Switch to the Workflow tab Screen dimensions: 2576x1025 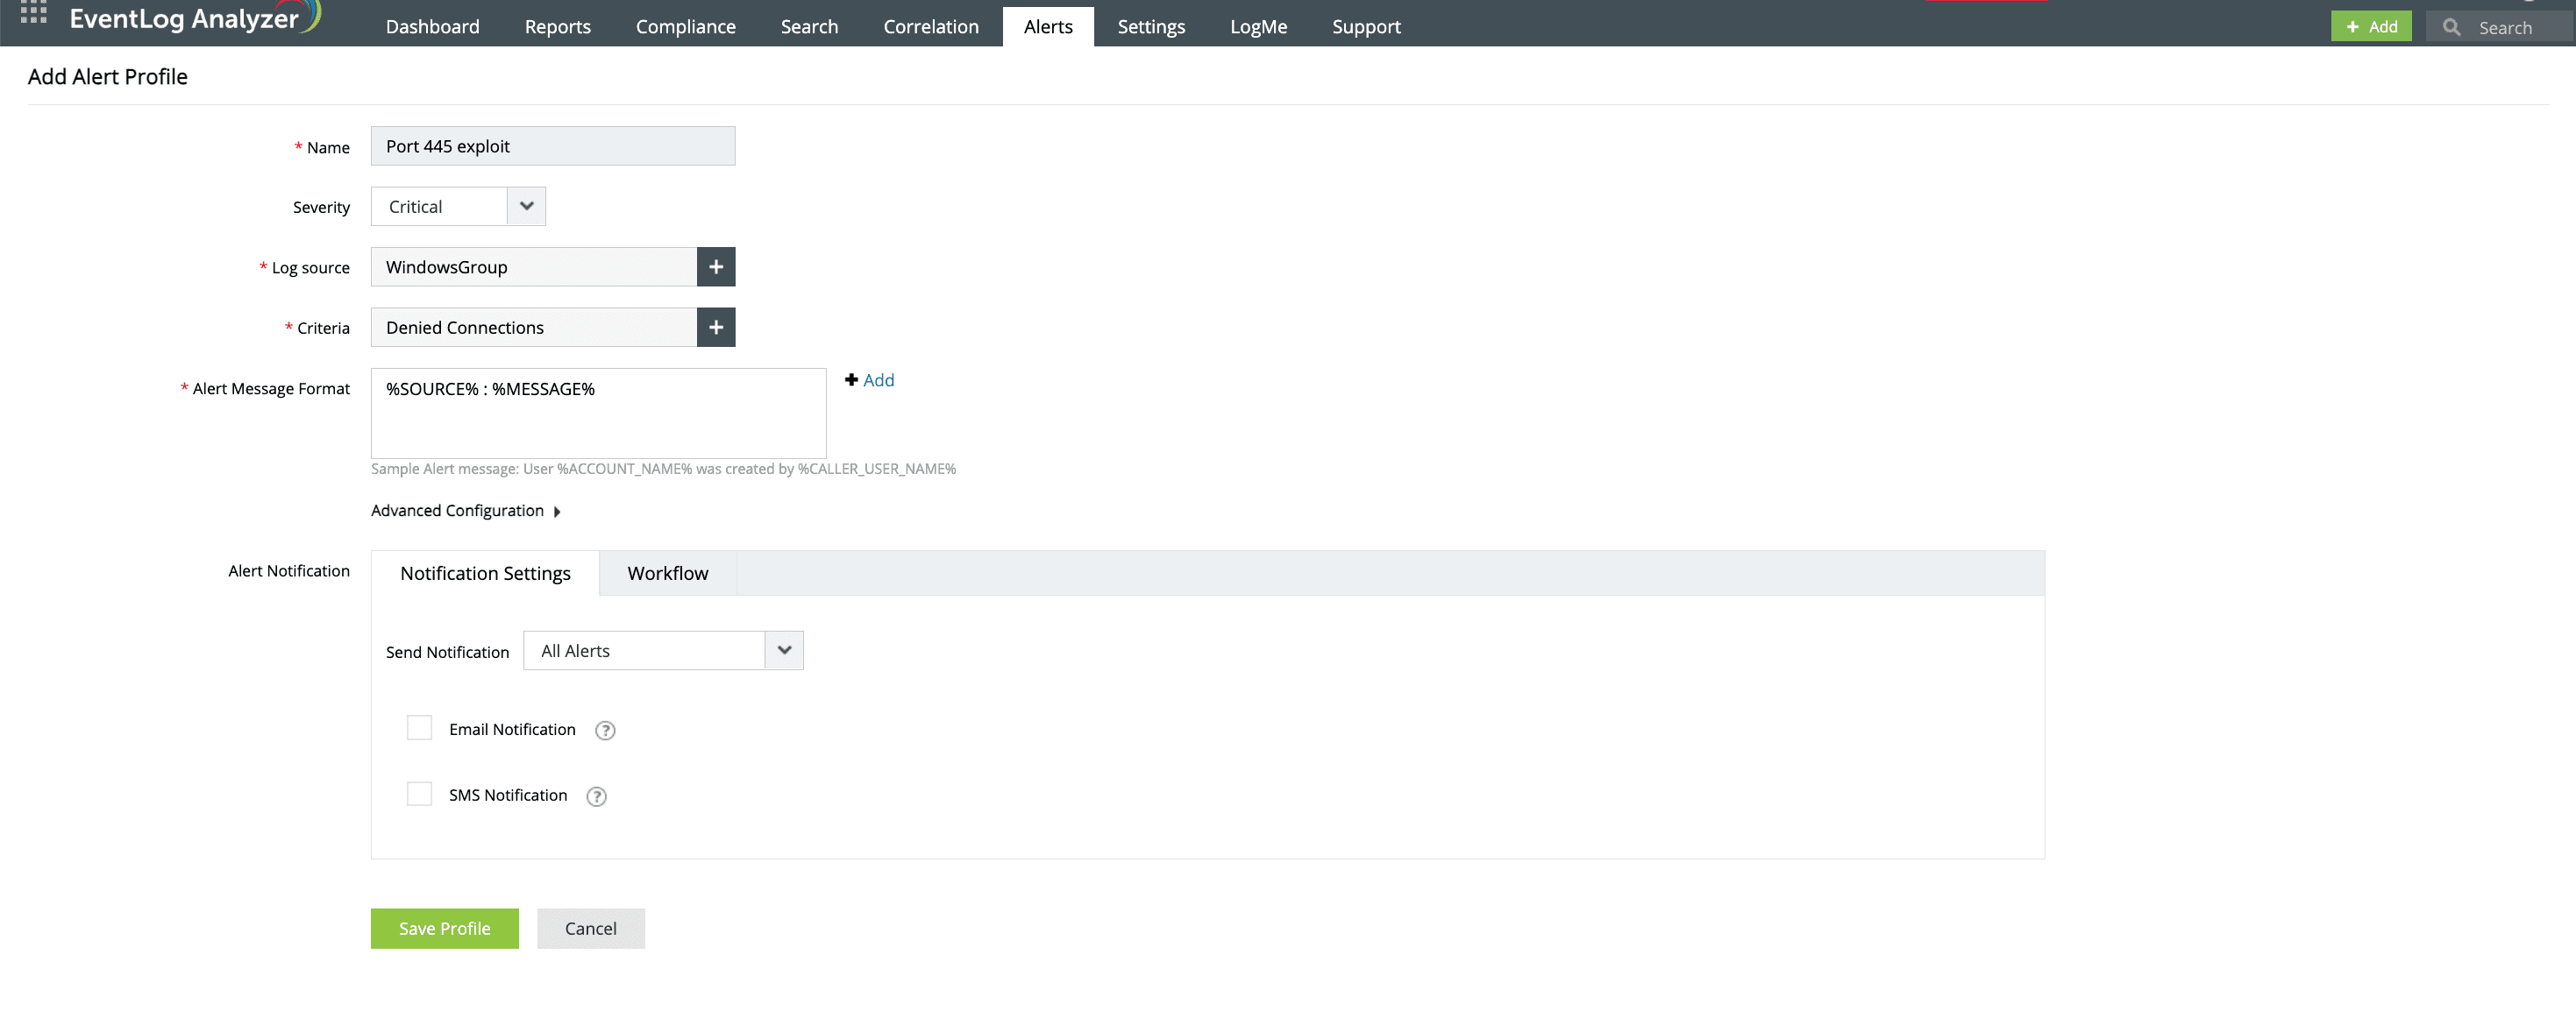pos(667,574)
